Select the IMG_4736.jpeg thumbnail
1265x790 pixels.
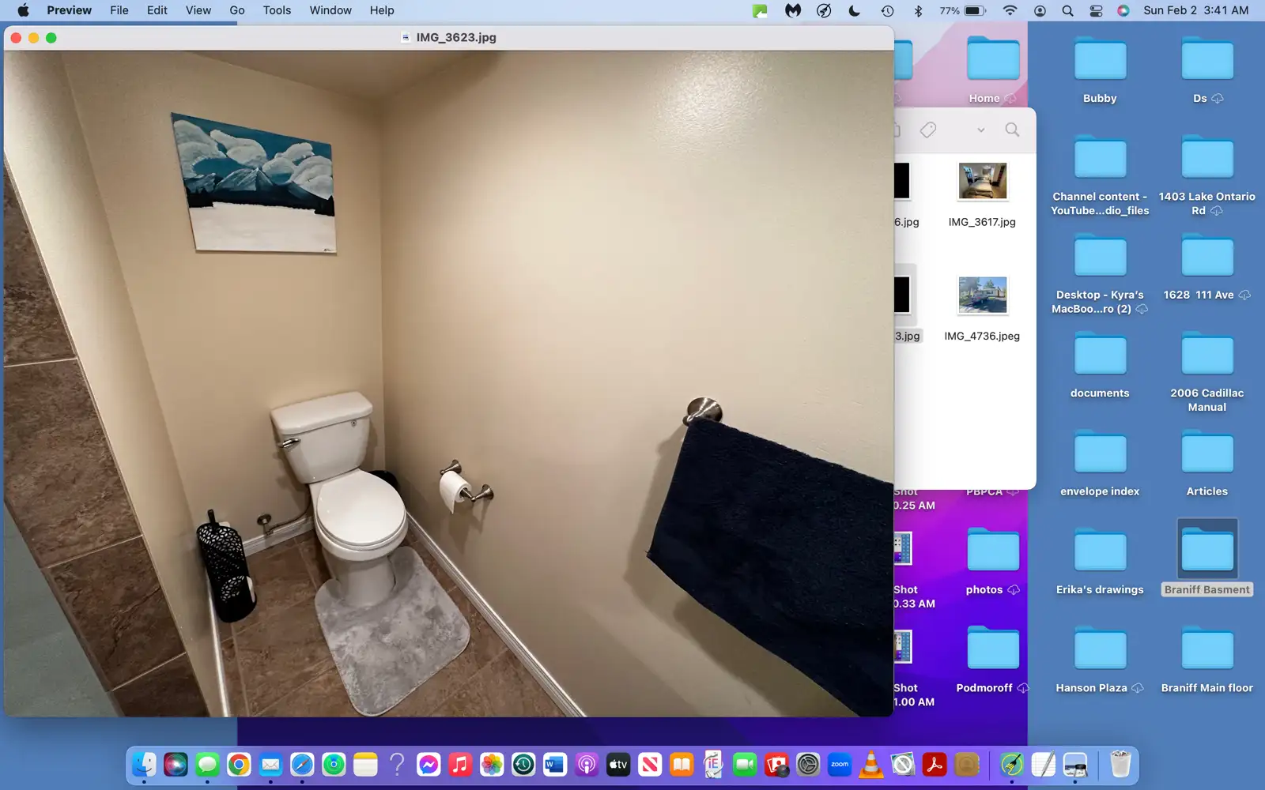pyautogui.click(x=982, y=295)
